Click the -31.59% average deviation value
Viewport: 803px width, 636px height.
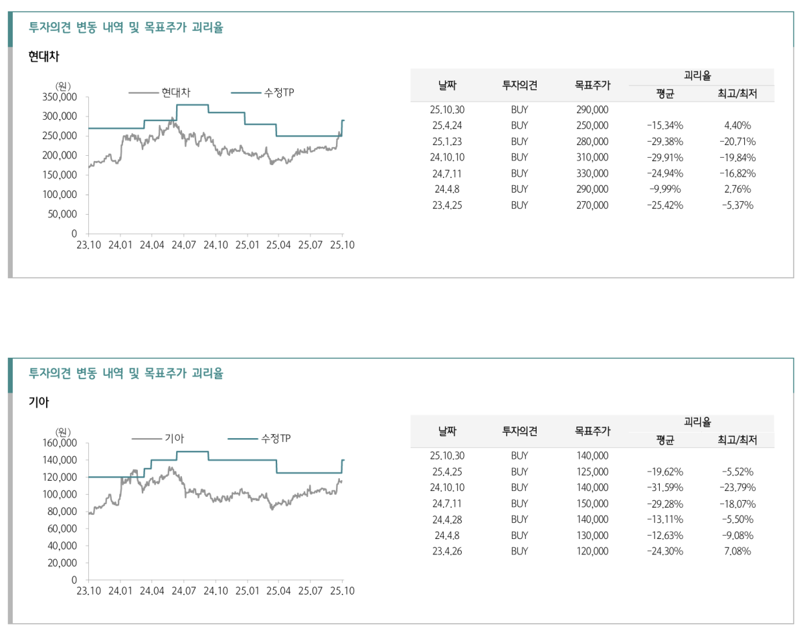click(x=664, y=488)
